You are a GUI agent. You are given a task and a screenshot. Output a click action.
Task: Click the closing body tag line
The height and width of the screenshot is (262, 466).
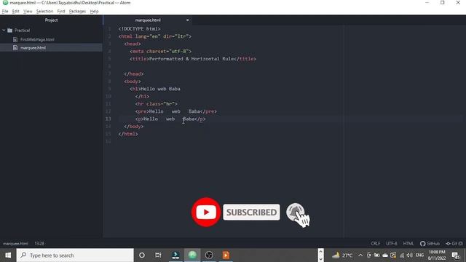pyautogui.click(x=134, y=127)
